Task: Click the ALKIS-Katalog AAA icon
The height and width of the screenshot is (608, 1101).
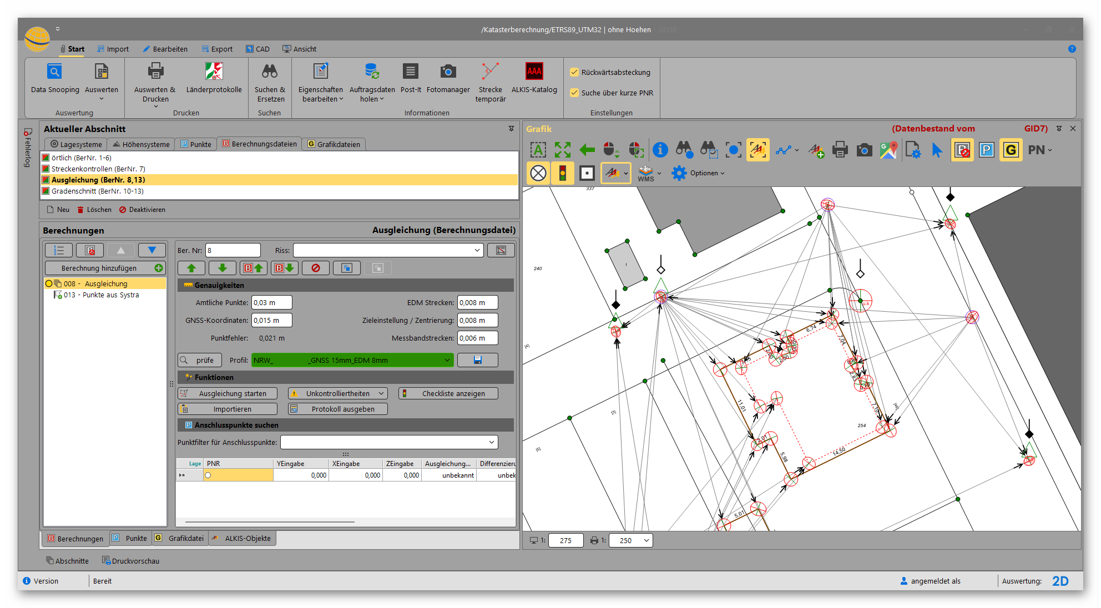Action: click(534, 72)
